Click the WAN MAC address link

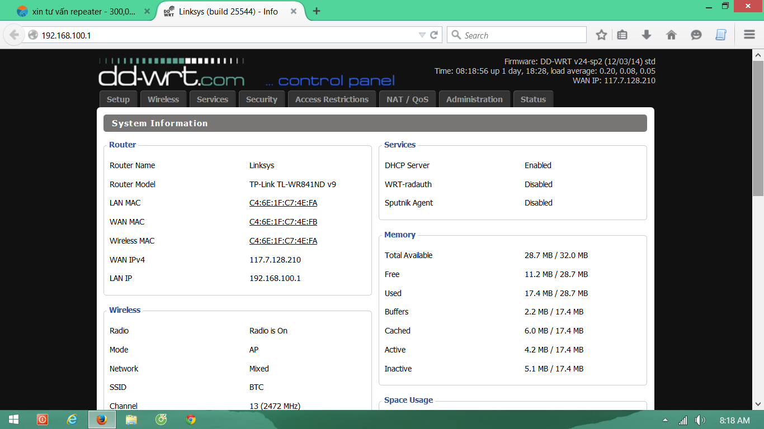click(283, 222)
